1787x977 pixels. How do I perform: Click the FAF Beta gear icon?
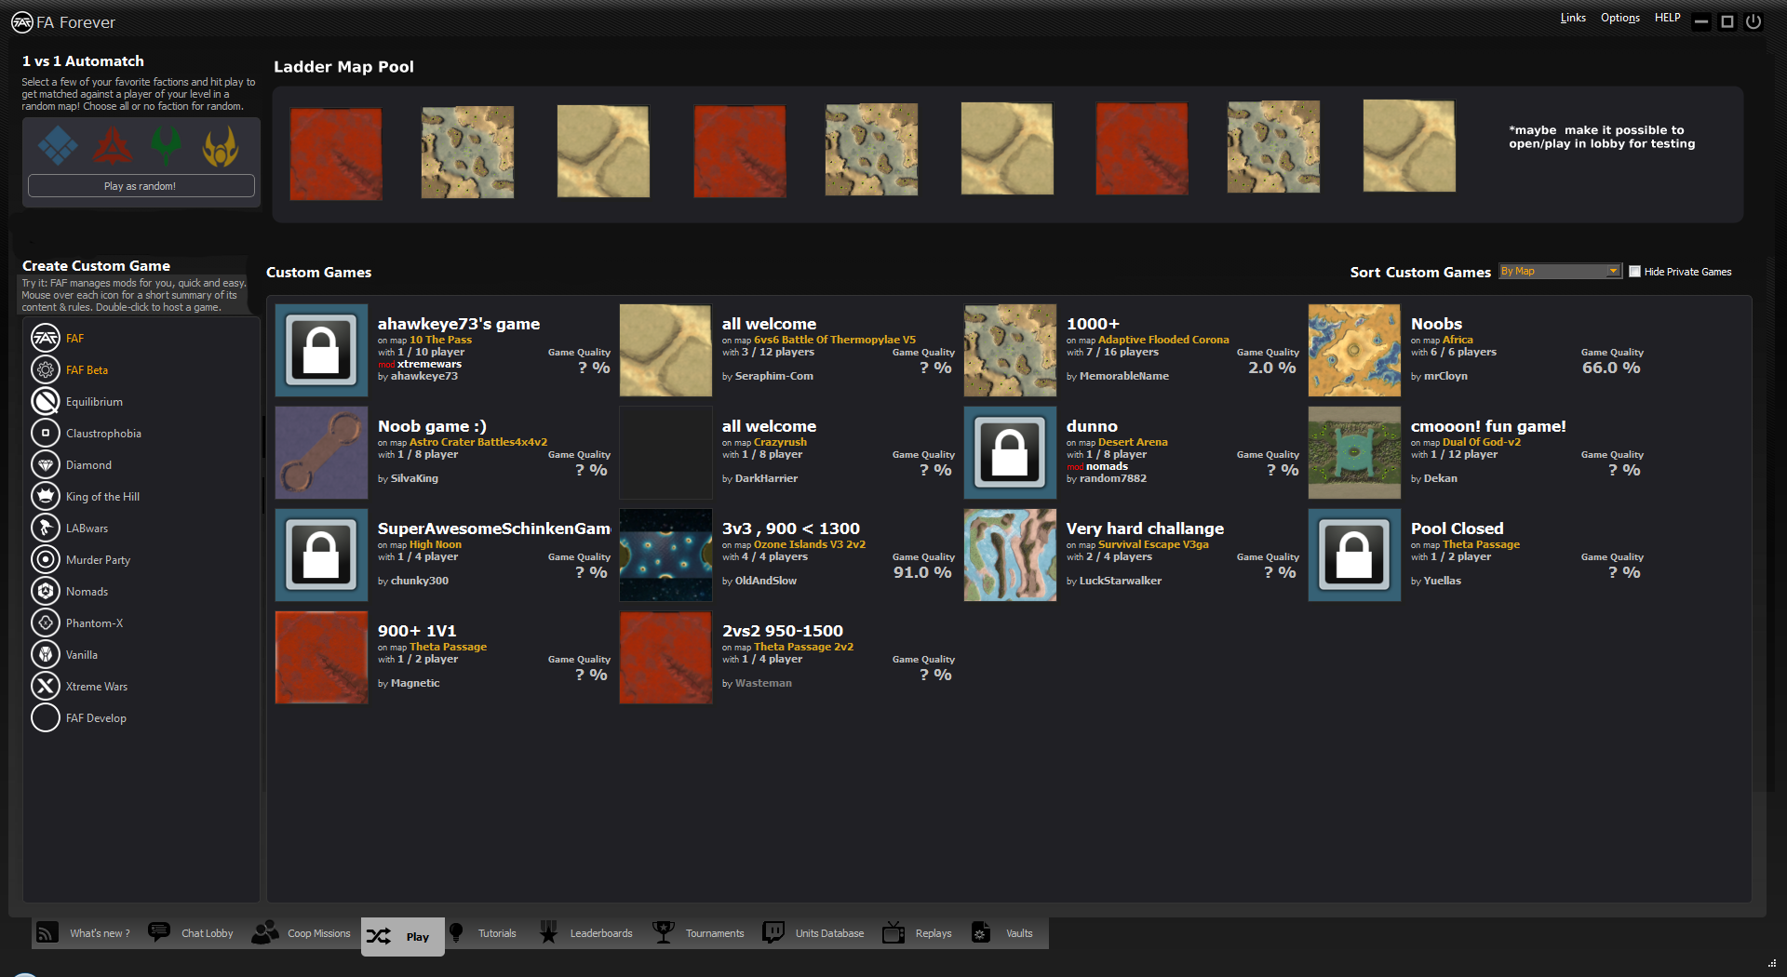[x=46, y=369]
